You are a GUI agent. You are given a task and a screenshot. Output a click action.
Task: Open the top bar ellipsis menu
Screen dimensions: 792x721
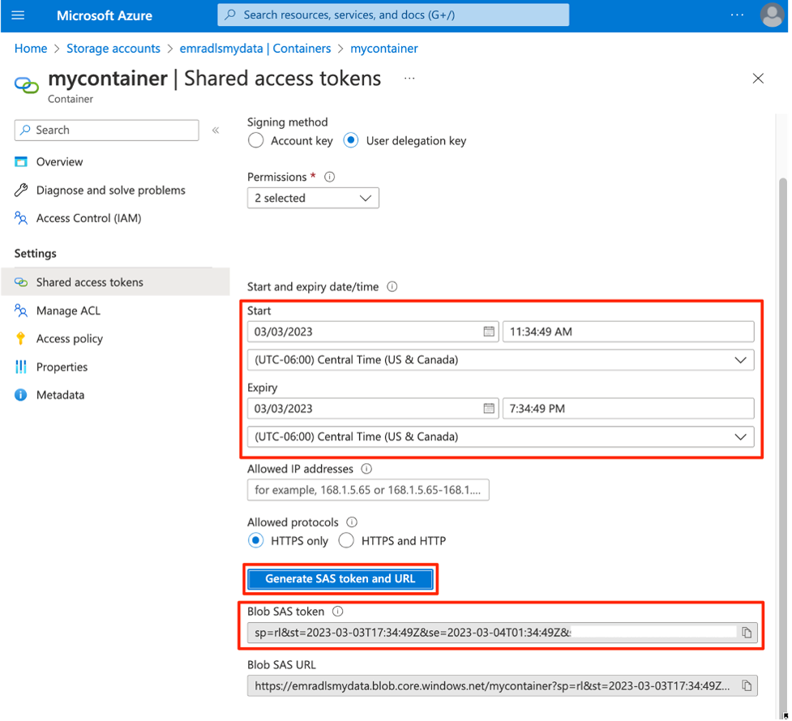coord(737,15)
